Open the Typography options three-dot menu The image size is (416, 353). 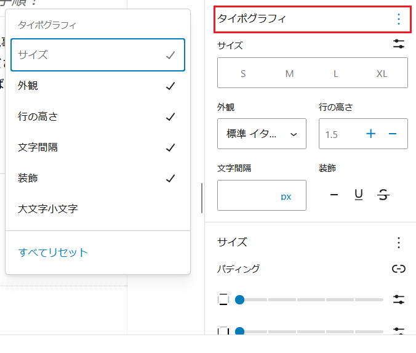(x=399, y=19)
